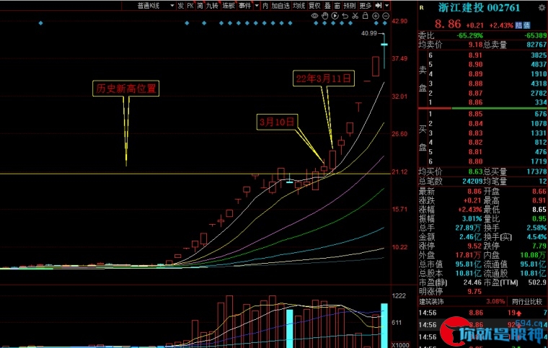Click the 明涨停 9.75 value
This screenshot has width=548, height=348.
click(x=474, y=292)
